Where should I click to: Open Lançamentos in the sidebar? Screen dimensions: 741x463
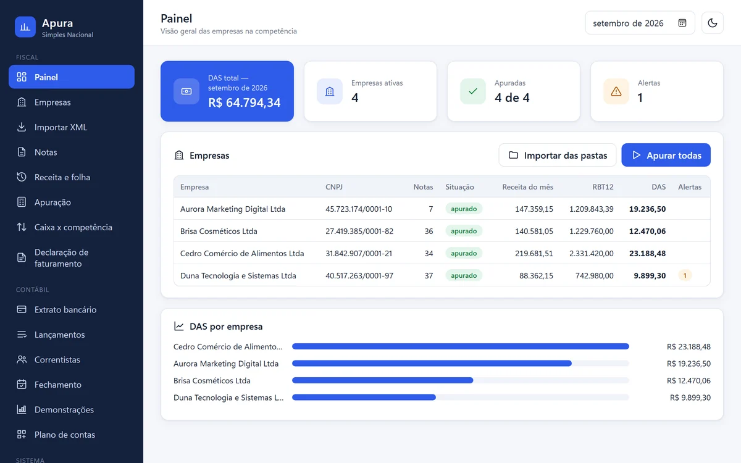click(72, 335)
